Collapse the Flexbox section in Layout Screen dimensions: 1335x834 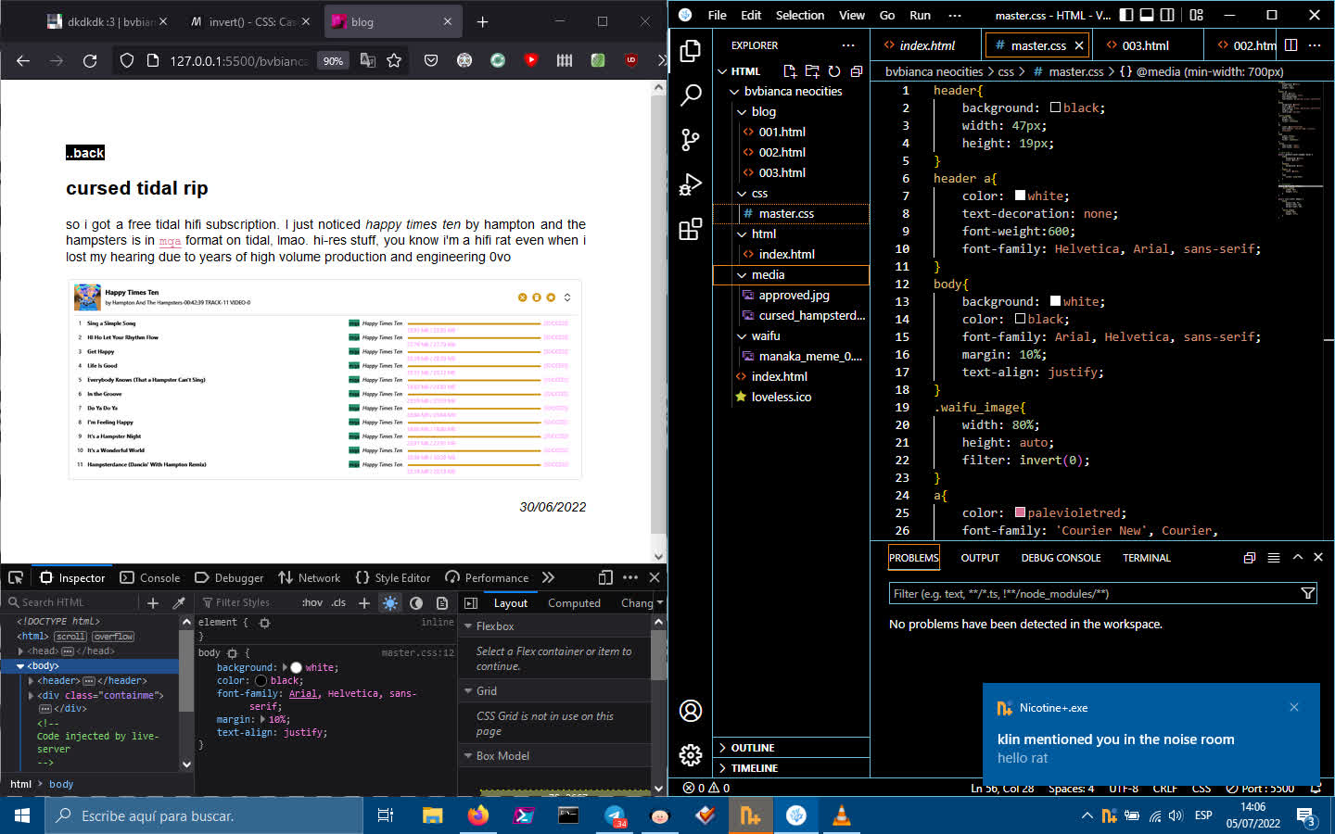(468, 626)
